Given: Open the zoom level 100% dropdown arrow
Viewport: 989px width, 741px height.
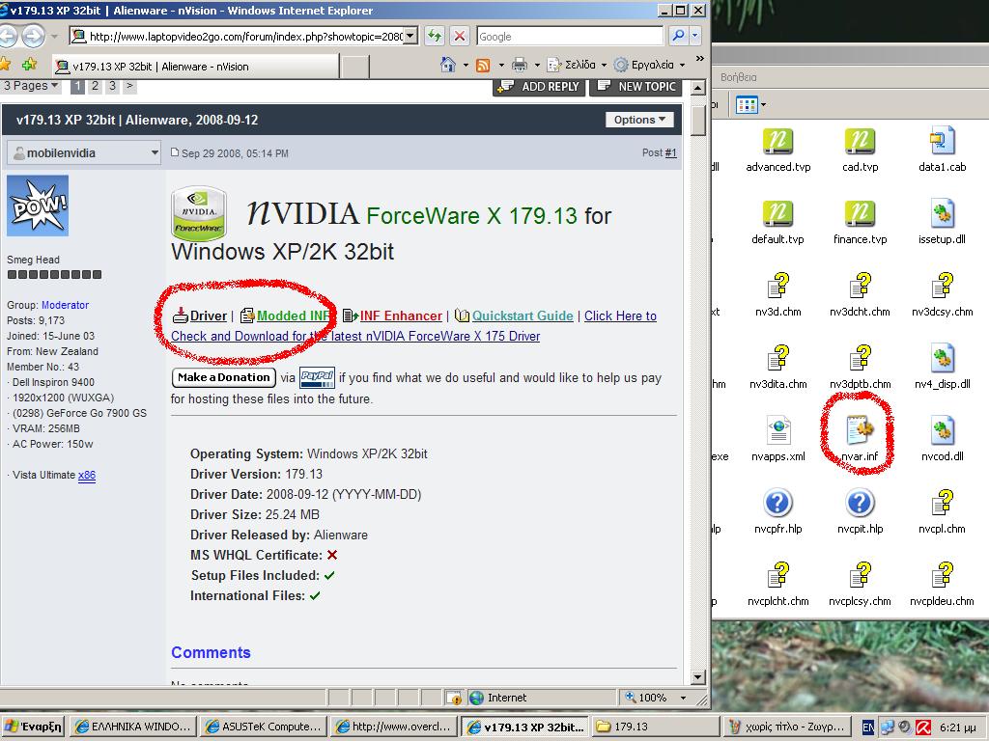Looking at the screenshot, I should tap(683, 698).
